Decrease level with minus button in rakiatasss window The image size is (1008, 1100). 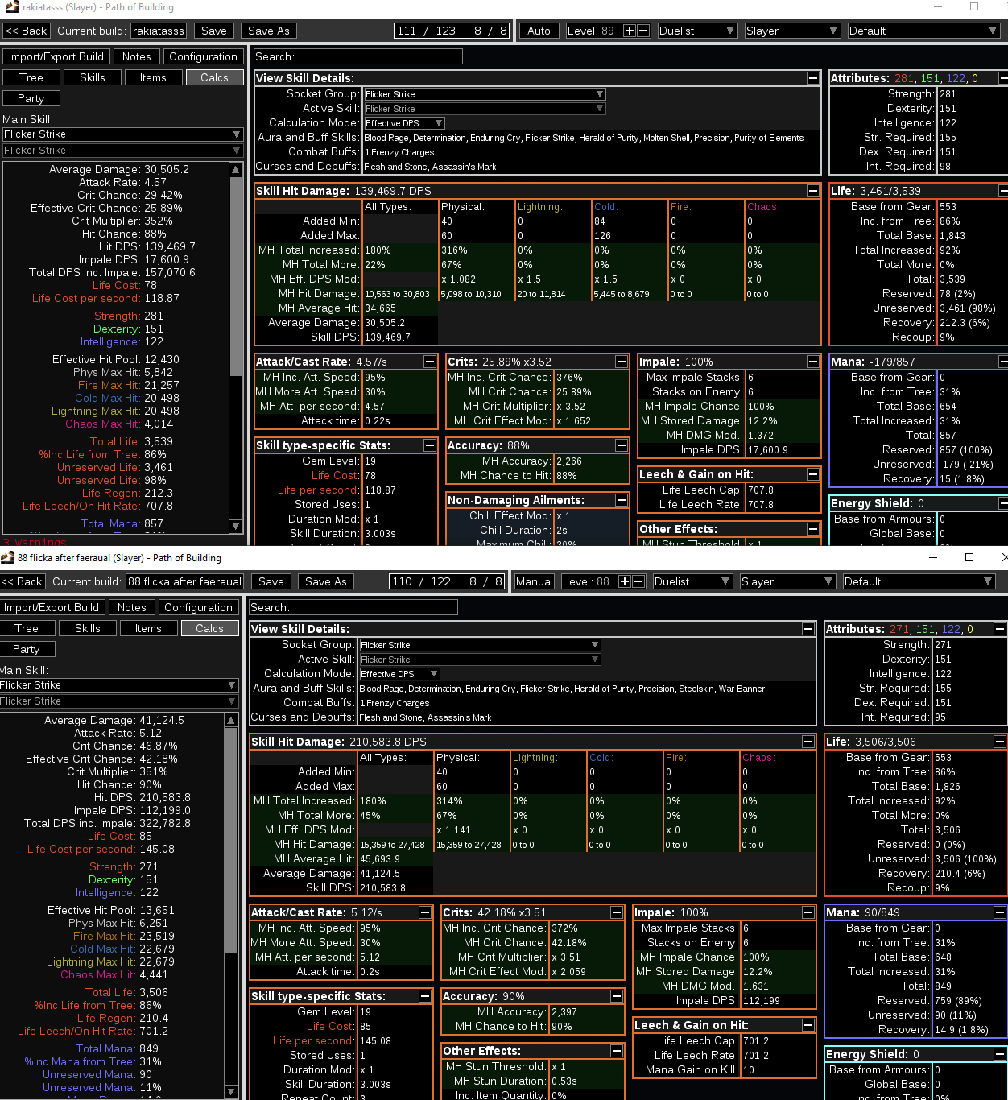(642, 31)
